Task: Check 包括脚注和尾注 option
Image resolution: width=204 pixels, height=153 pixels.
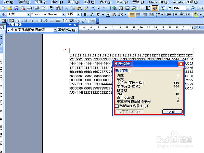Action: [117, 106]
